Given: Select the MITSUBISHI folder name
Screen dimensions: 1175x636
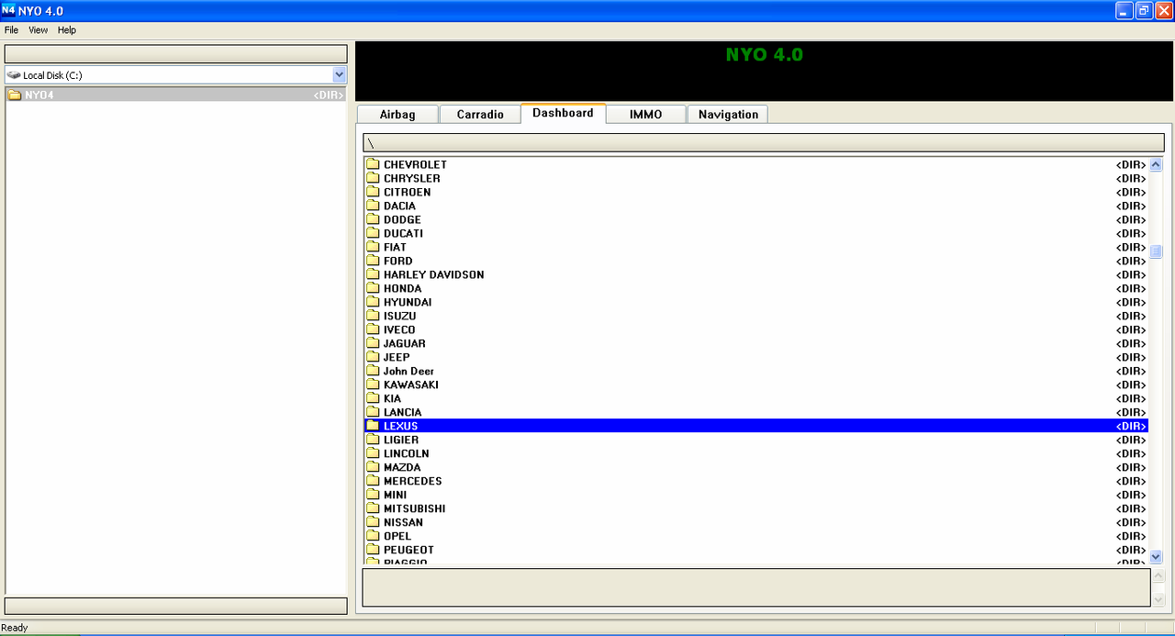Looking at the screenshot, I should [415, 508].
